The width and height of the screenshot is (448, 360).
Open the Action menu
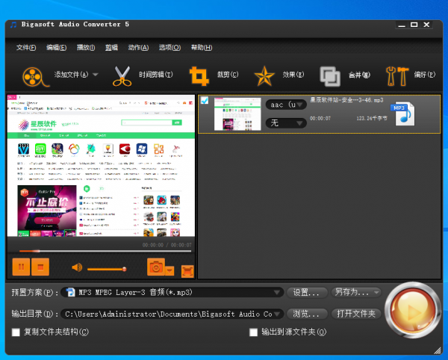tap(138, 48)
